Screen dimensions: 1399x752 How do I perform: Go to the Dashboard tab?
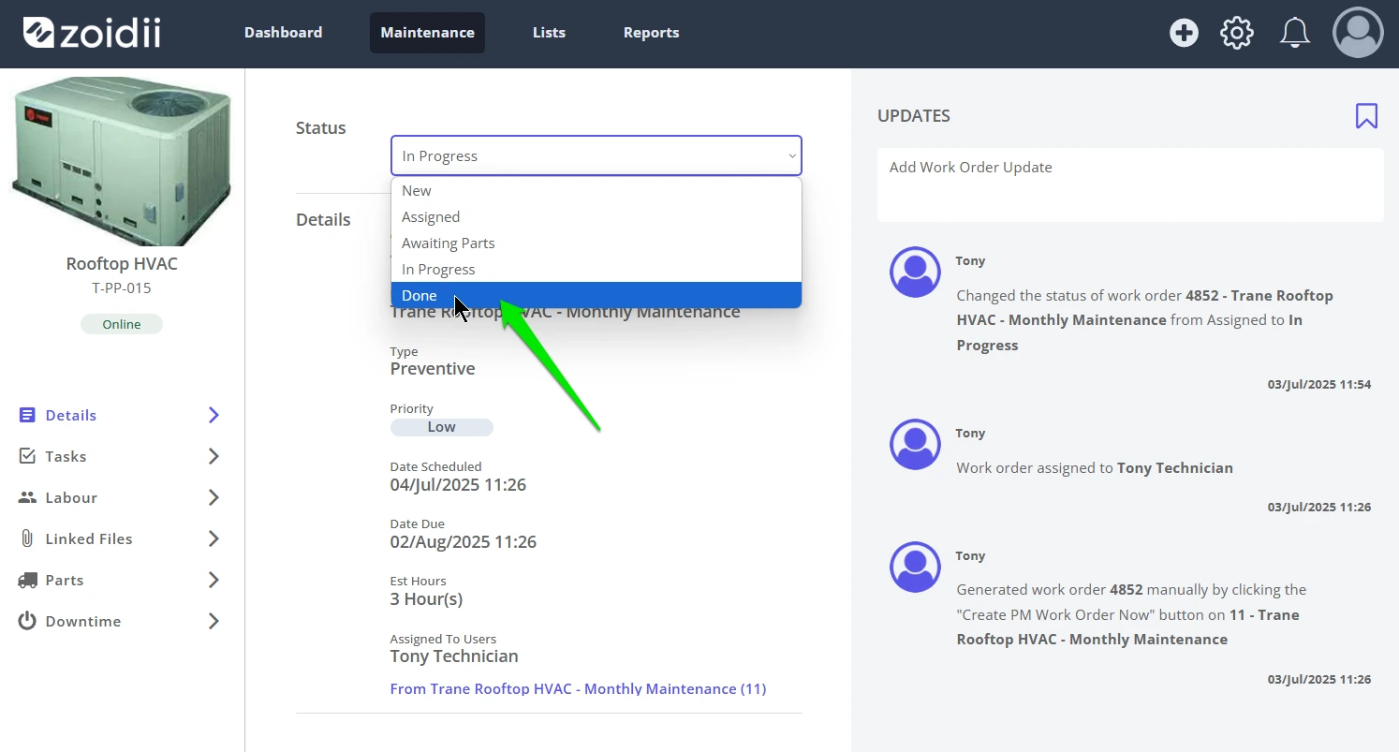[283, 33]
